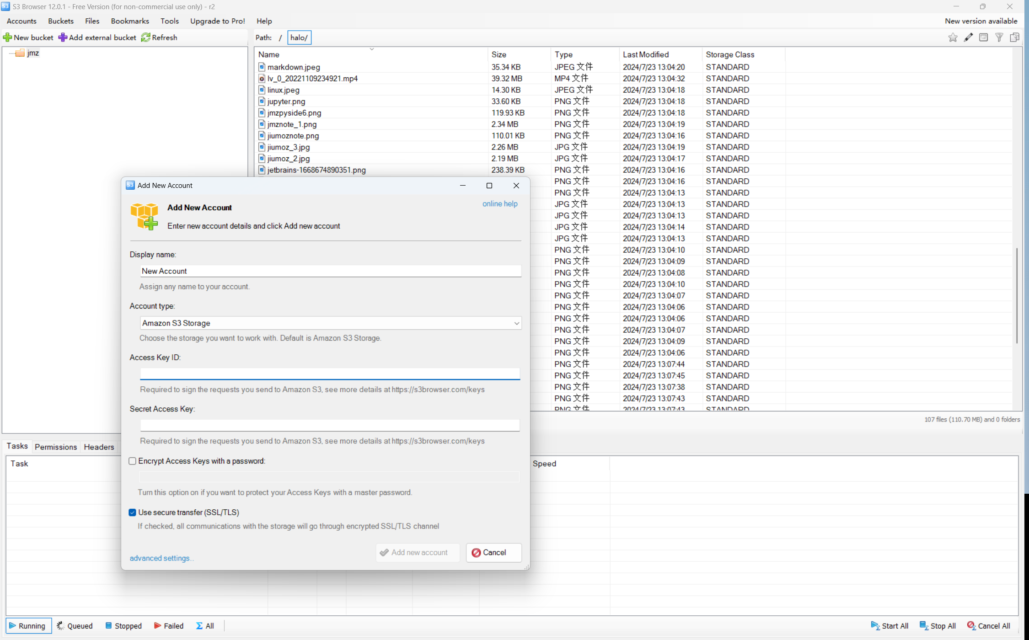Show Stopped tasks filter
Viewport: 1029px width, 640px height.
123,626
